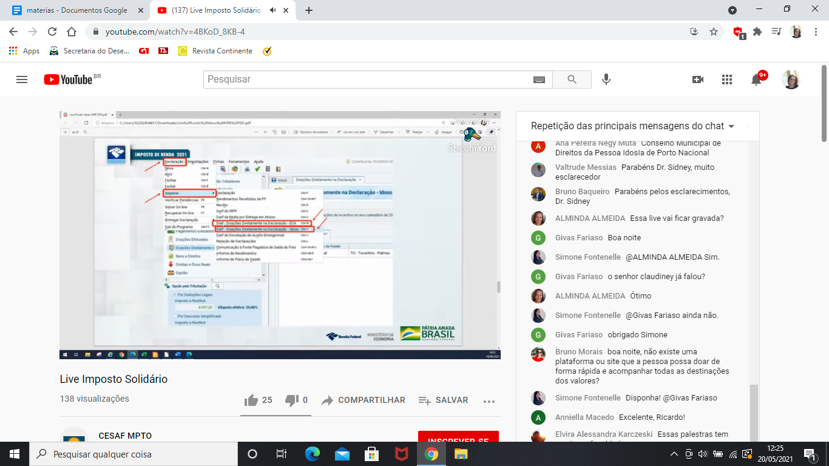Open the Create video camera icon
Image resolution: width=829 pixels, height=466 pixels.
698,79
